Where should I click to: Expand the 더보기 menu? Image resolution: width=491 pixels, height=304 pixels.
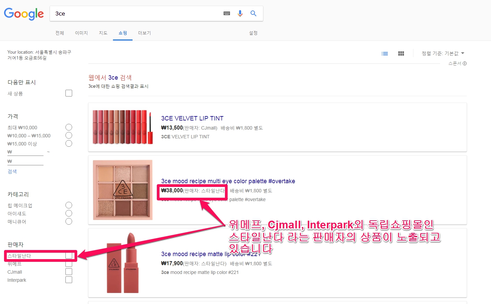pos(144,33)
